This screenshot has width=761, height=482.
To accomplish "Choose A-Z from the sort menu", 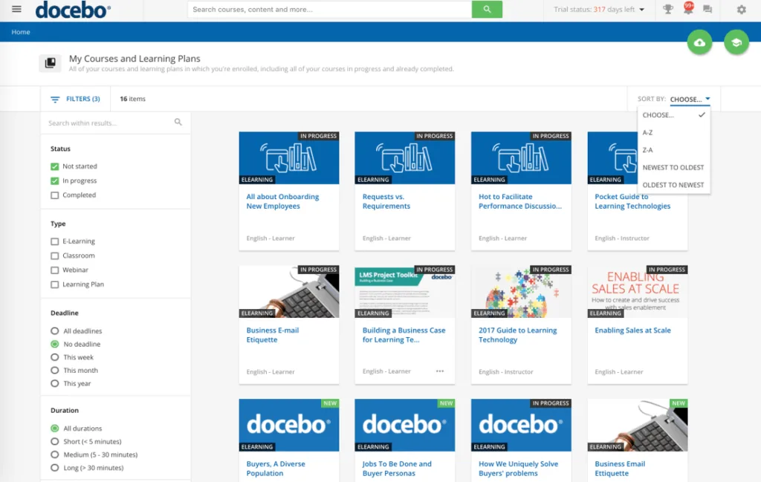I will tap(648, 132).
